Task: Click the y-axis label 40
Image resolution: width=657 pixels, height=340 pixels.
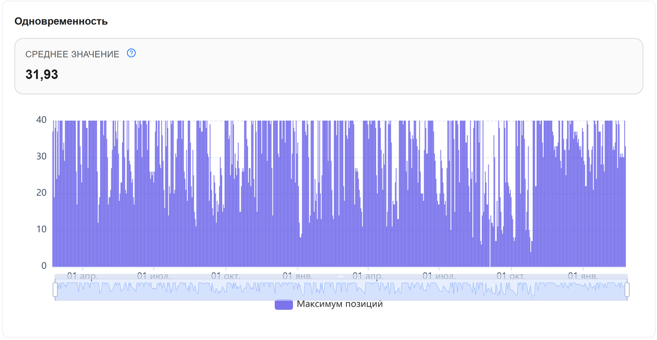Action: point(41,120)
